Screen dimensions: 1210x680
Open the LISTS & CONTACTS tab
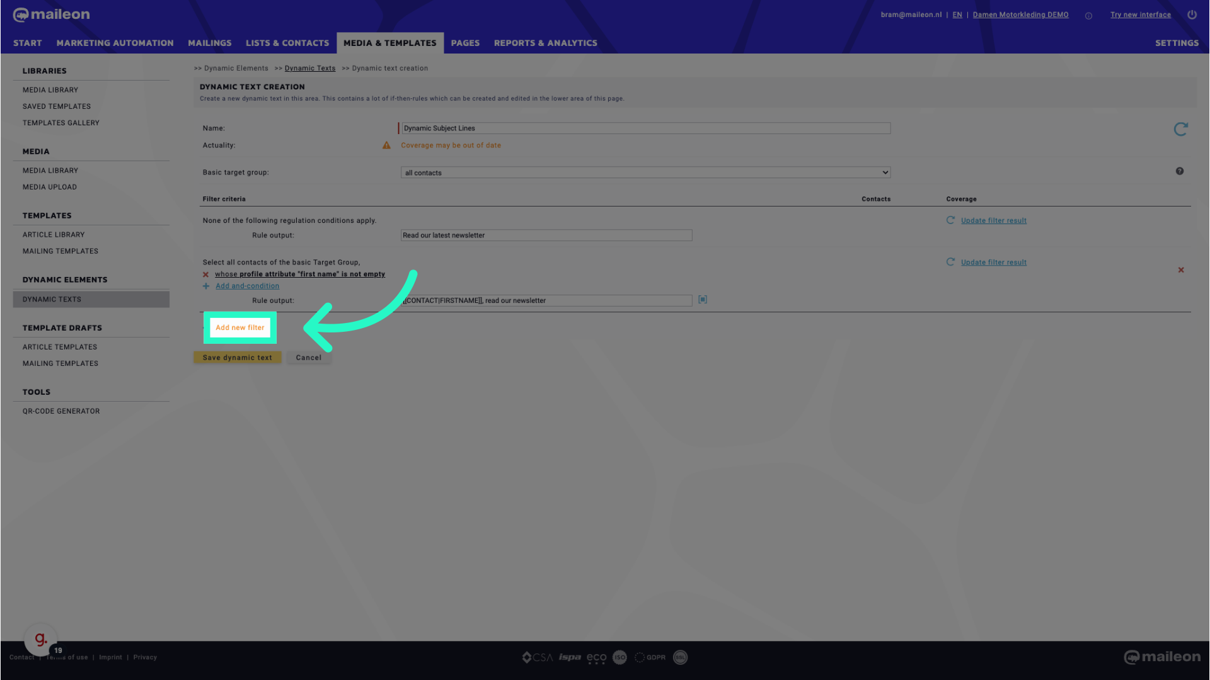287,43
